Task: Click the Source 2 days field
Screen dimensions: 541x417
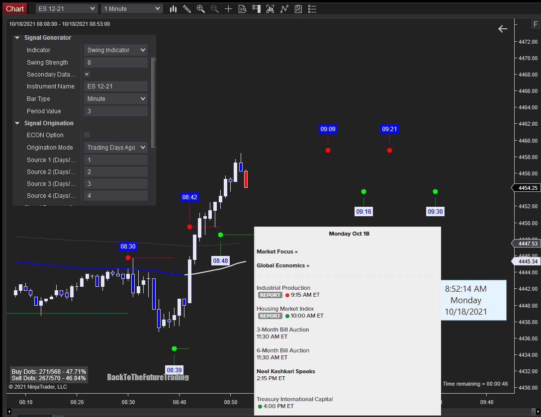Action: (x=116, y=172)
